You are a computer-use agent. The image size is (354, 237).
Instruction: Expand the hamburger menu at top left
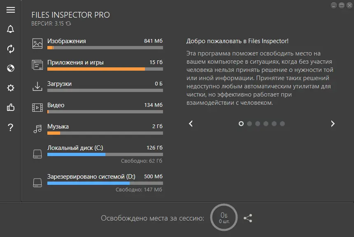pos(10,10)
